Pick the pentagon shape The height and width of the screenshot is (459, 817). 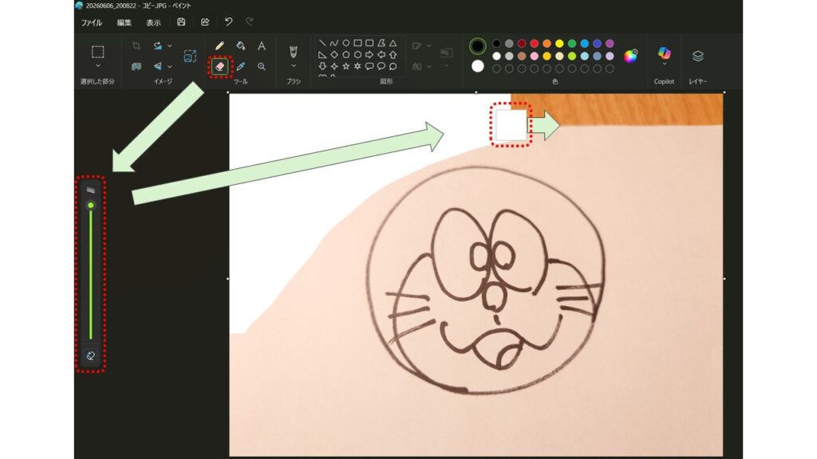(346, 55)
